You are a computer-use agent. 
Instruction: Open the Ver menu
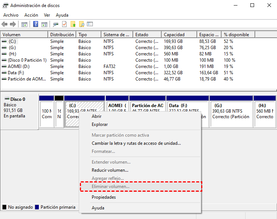(x=47, y=15)
